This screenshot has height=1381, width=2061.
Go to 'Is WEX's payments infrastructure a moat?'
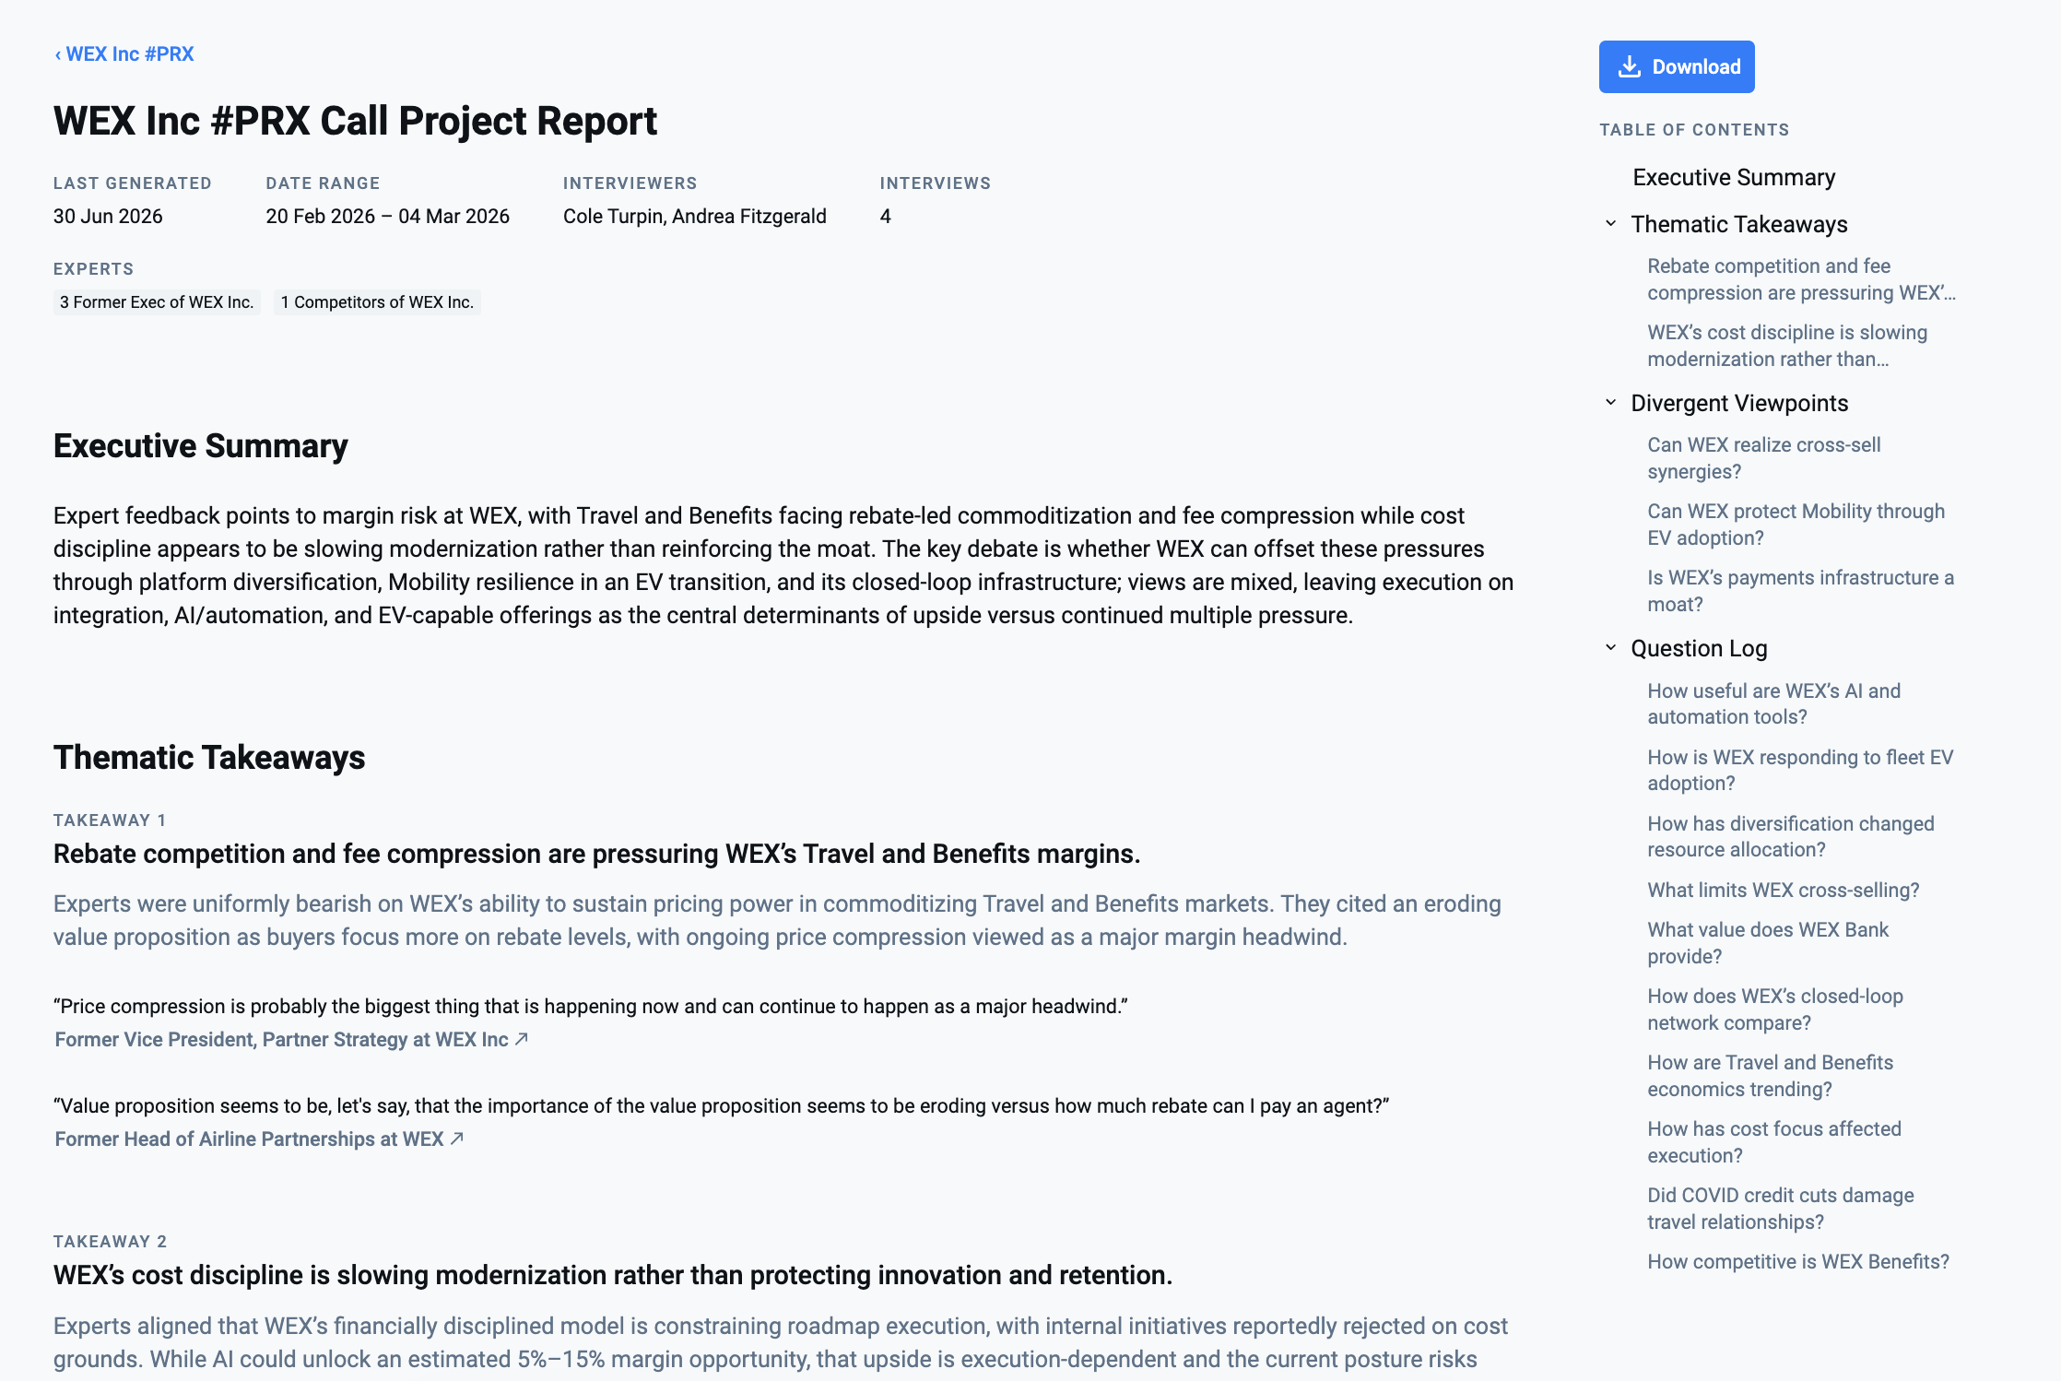pos(1800,591)
